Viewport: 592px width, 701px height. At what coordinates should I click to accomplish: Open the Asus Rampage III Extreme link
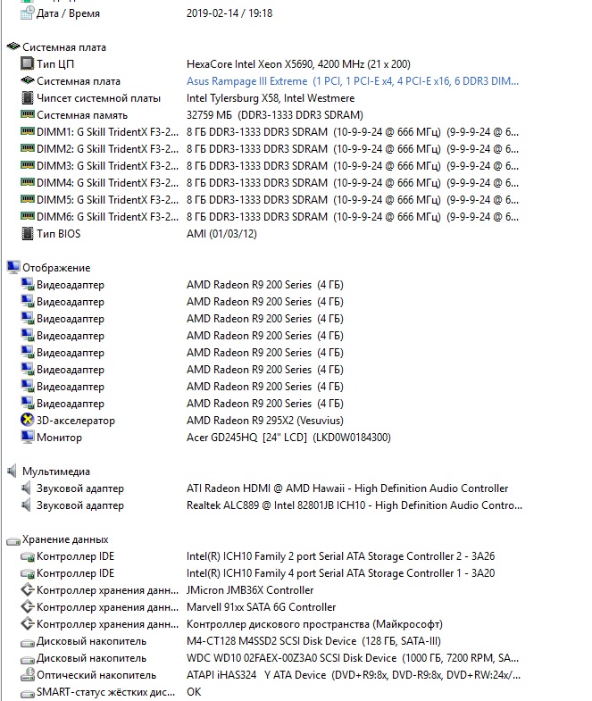pos(353,81)
